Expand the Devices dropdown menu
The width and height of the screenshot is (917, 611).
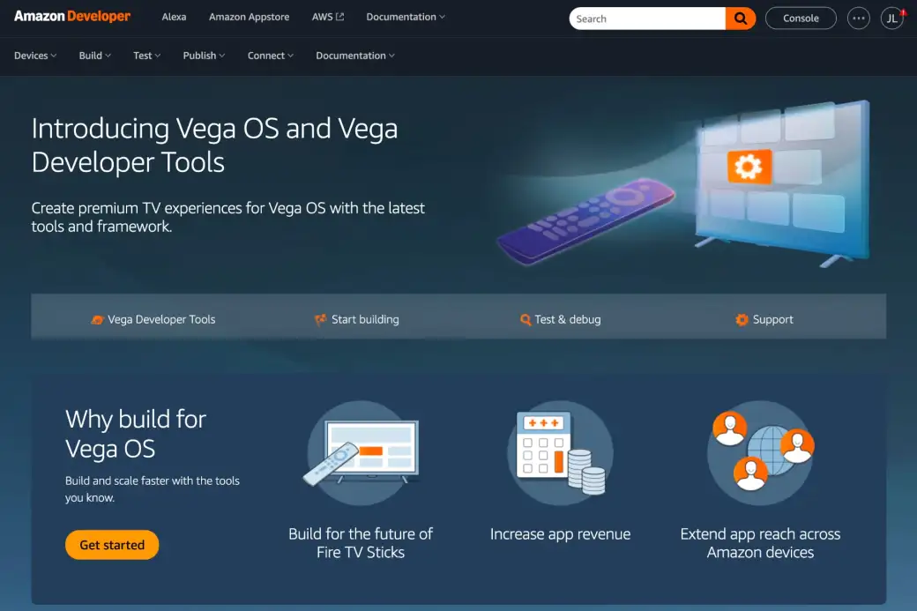[35, 56]
